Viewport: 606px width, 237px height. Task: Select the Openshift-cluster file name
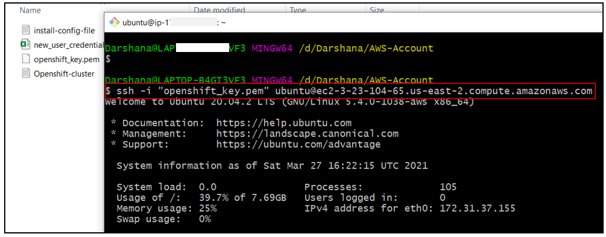pos(64,73)
